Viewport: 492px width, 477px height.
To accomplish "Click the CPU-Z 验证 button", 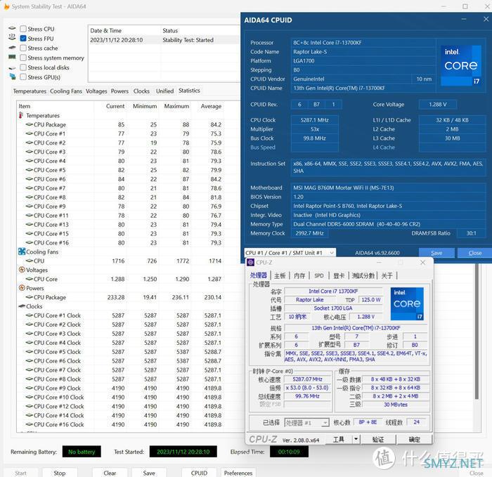I will pyautogui.click(x=378, y=439).
